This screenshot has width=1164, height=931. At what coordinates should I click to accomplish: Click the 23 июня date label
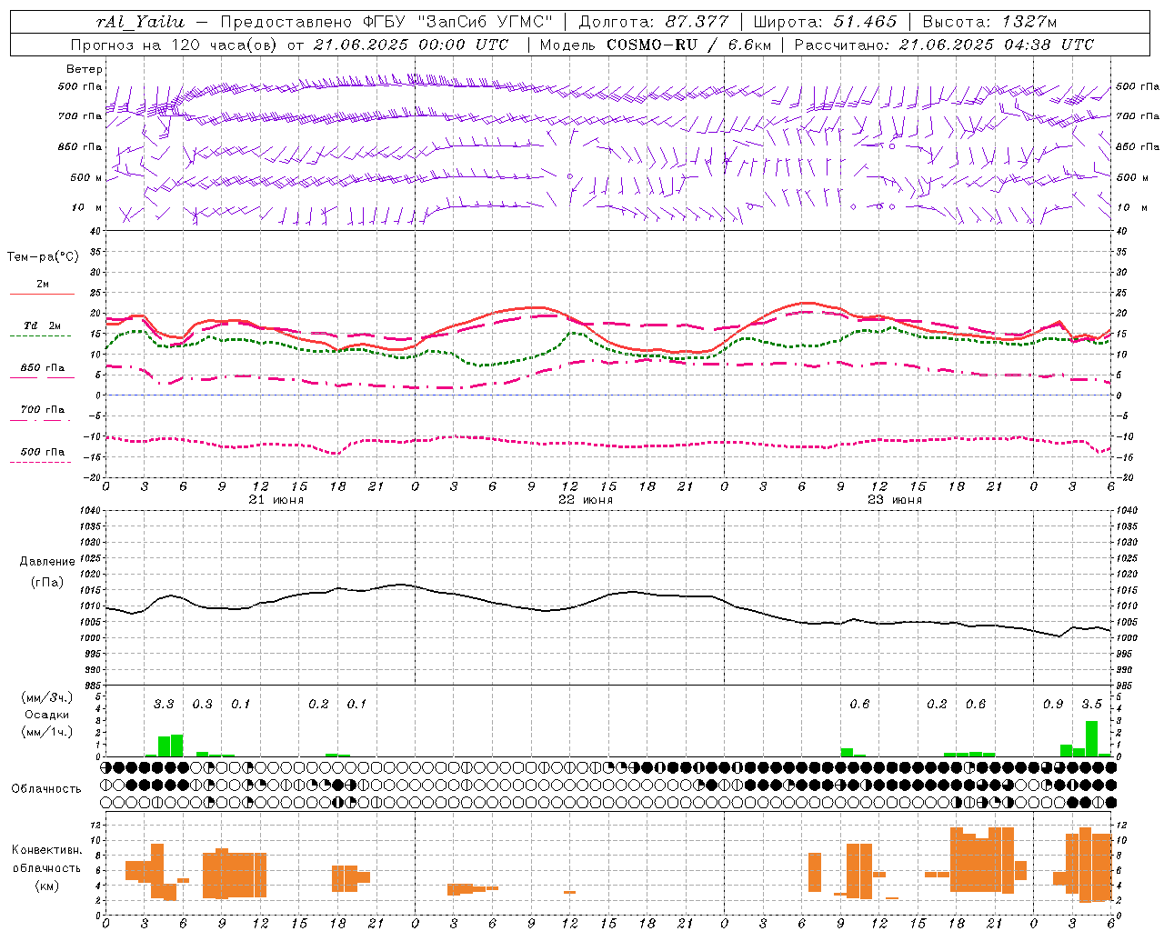pyautogui.click(x=894, y=500)
